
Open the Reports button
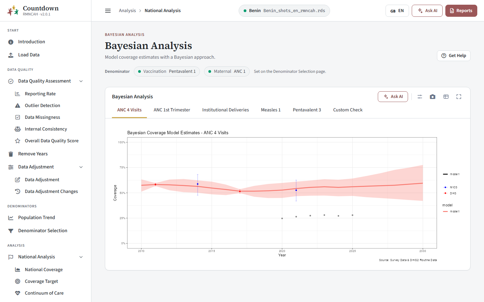click(x=461, y=11)
